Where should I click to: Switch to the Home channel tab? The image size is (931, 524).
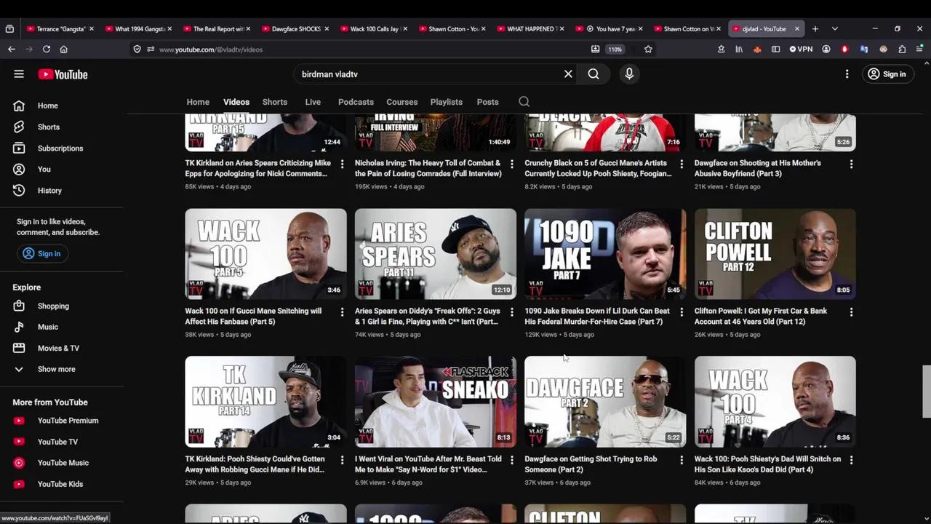(x=198, y=102)
